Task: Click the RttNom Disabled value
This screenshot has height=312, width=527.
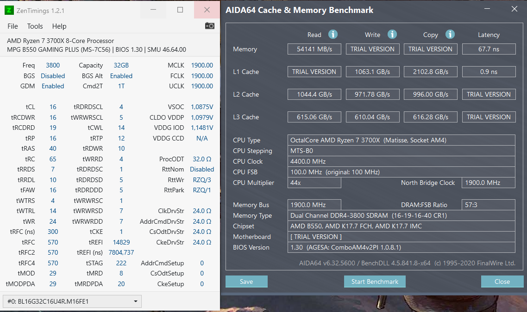Action: point(202,170)
